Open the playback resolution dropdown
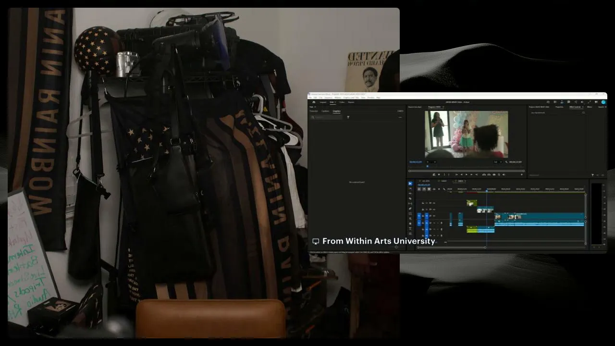Viewport: 615px width, 346px height. tap(498, 162)
